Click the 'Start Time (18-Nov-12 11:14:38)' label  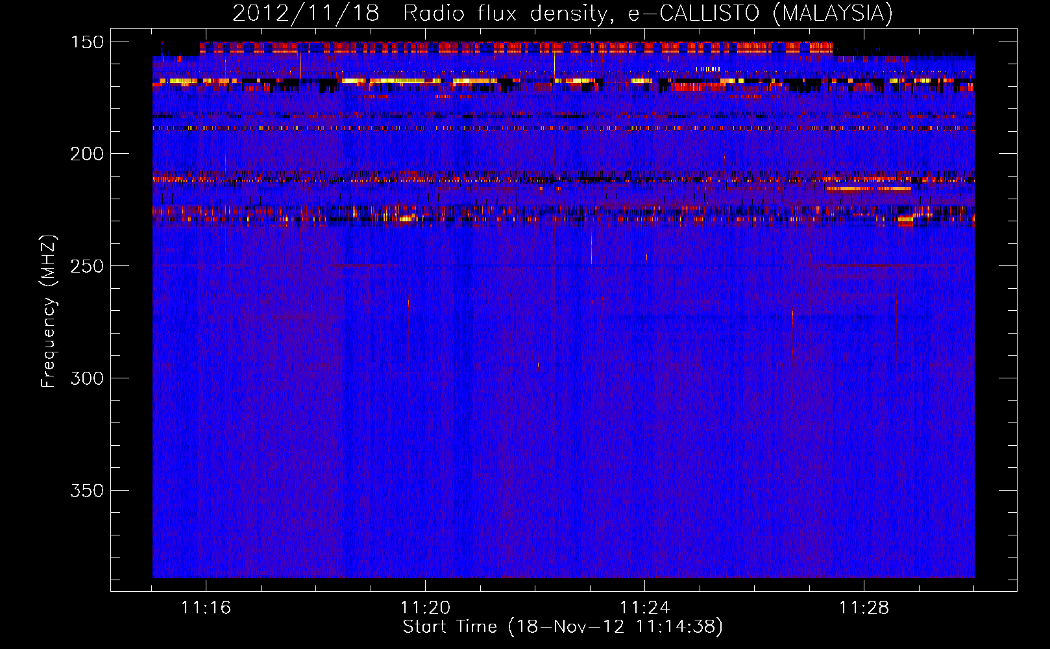click(563, 627)
